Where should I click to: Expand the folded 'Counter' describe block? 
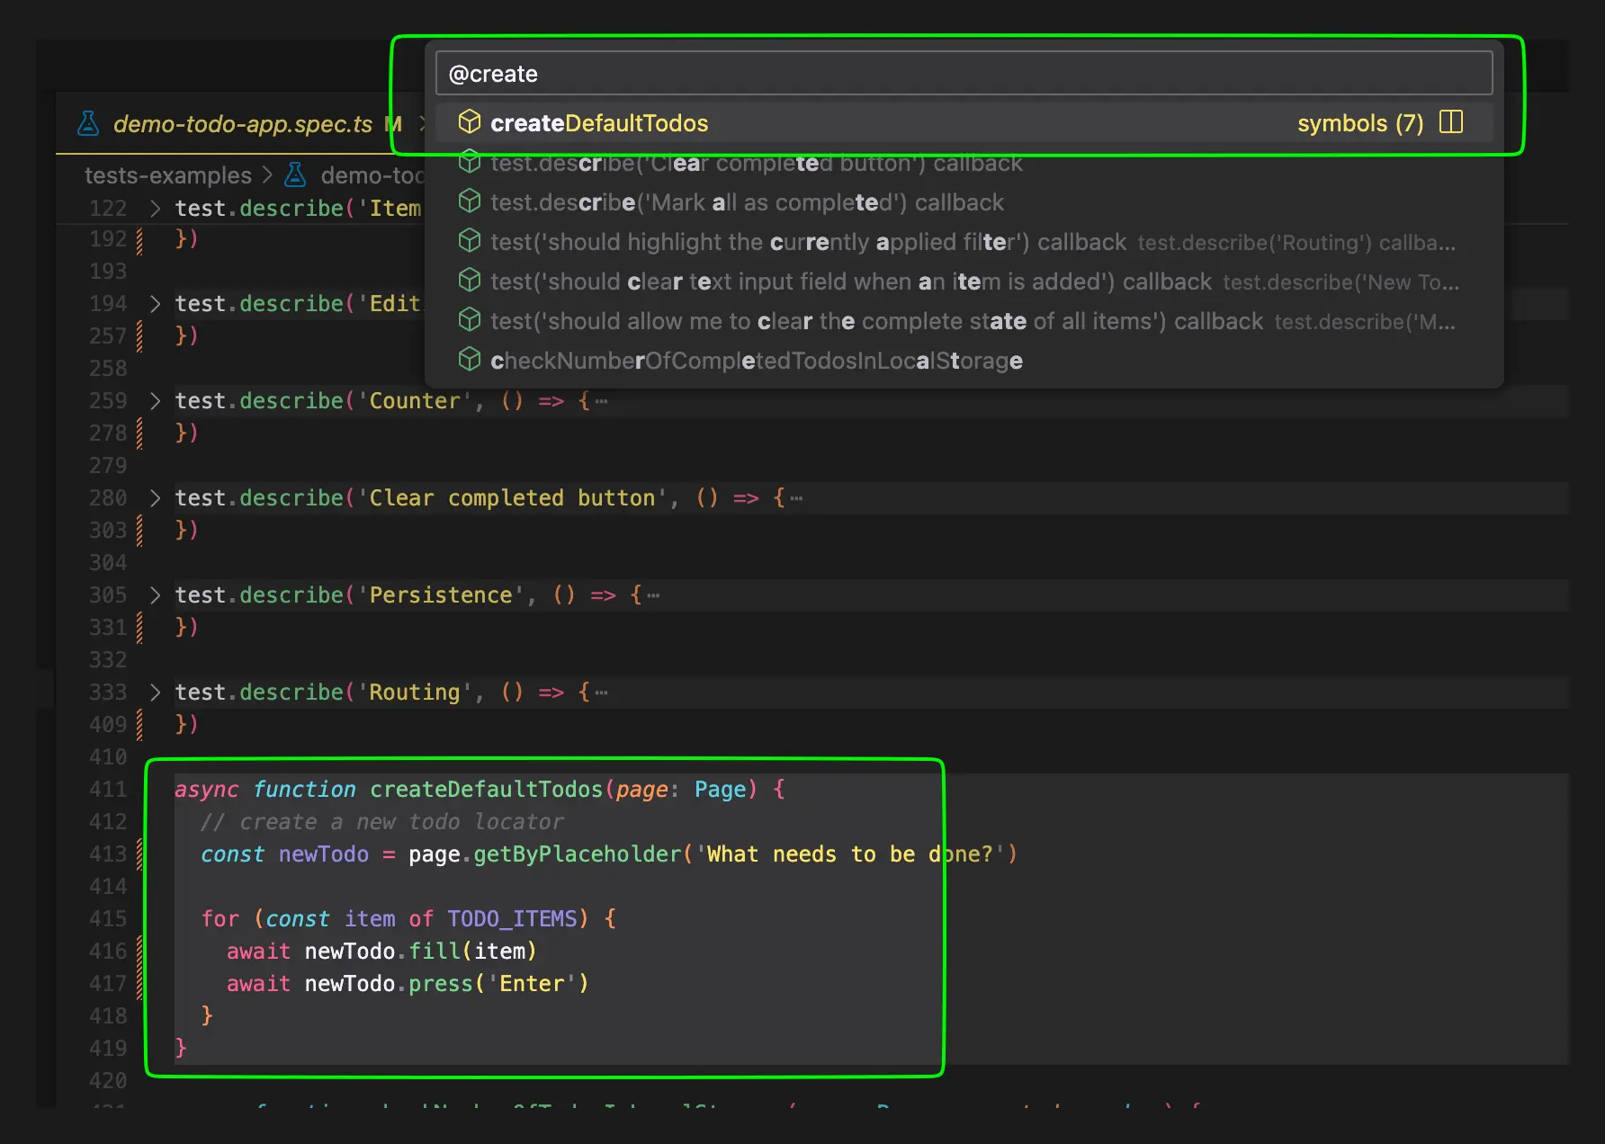tap(156, 401)
